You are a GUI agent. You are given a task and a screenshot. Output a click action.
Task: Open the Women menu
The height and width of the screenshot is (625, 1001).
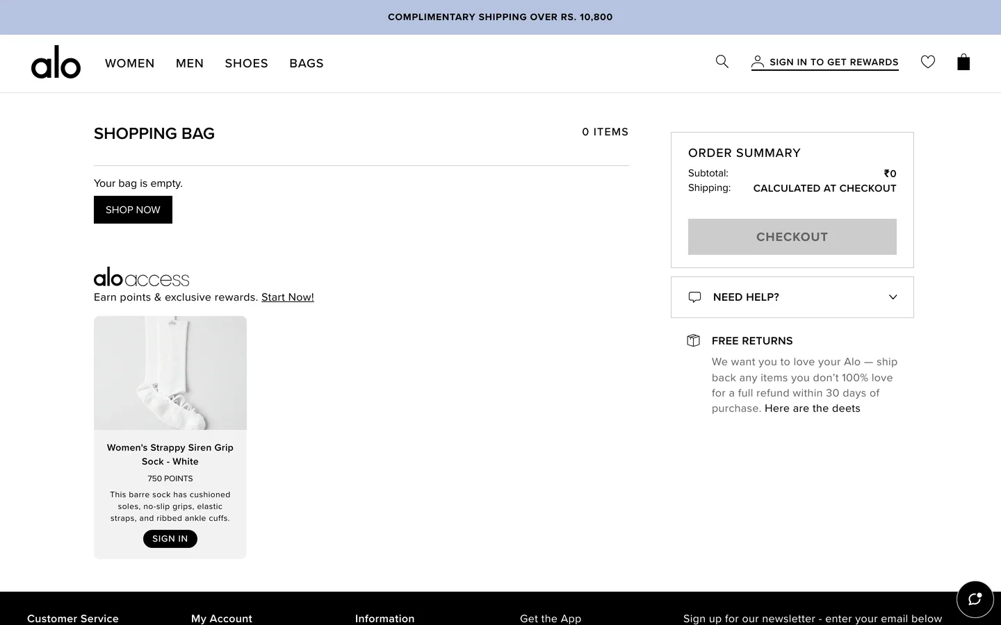pos(130,63)
